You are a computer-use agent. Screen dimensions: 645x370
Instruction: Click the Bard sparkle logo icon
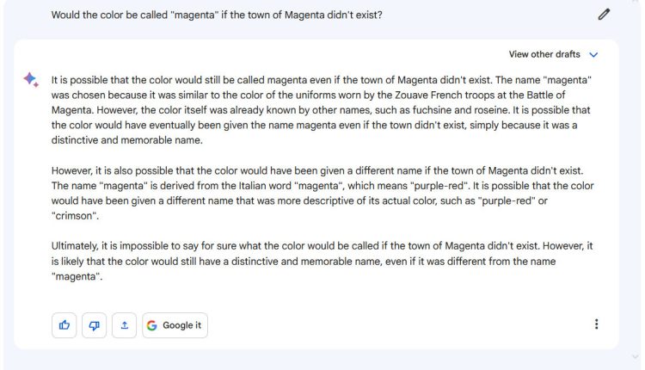(x=31, y=79)
